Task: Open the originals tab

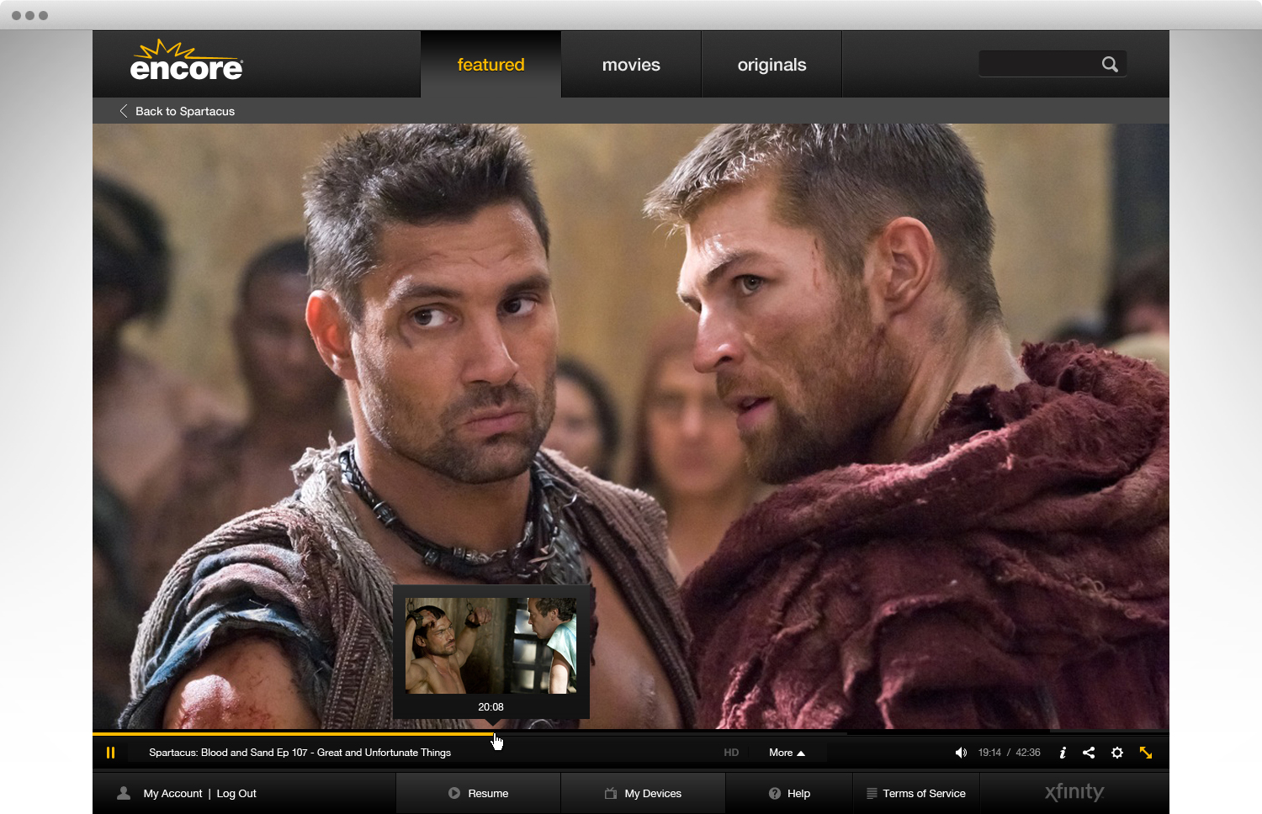Action: tap(772, 65)
